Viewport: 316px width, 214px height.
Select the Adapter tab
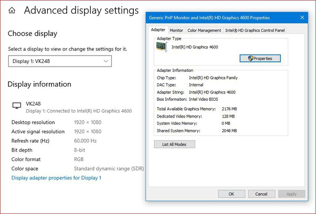[158, 30]
